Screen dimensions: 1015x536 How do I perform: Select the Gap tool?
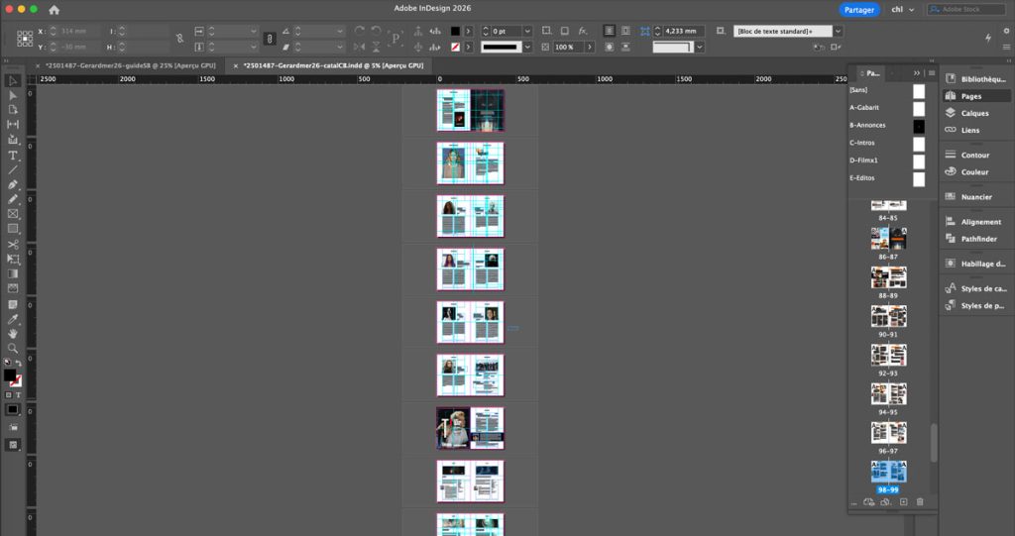click(12, 124)
